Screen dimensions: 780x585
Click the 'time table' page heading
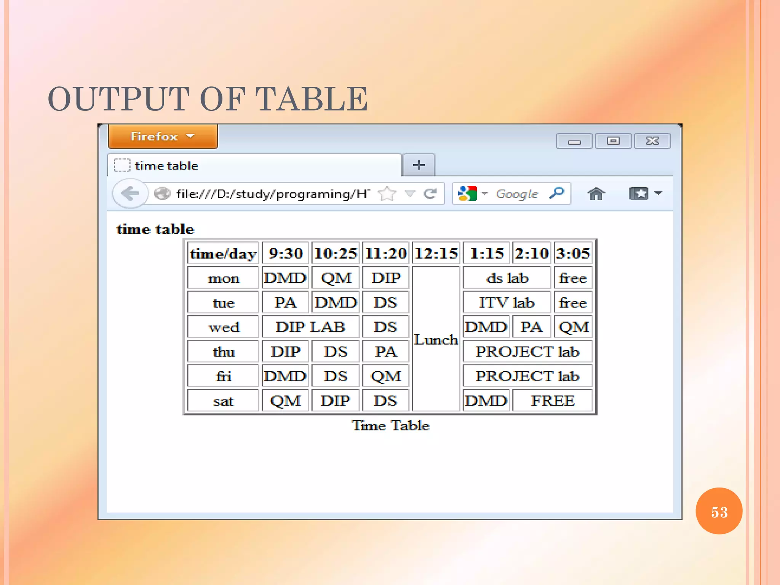tap(155, 229)
